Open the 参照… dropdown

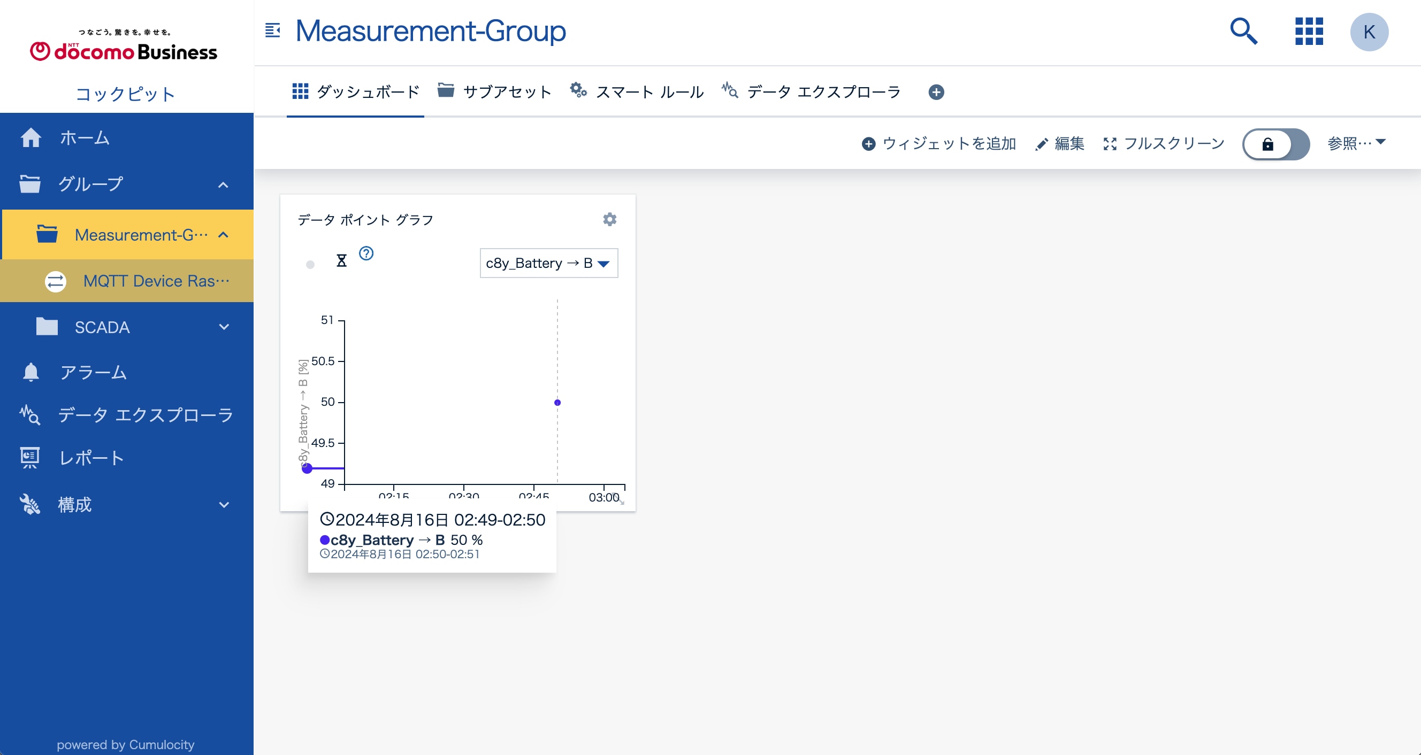coord(1356,143)
